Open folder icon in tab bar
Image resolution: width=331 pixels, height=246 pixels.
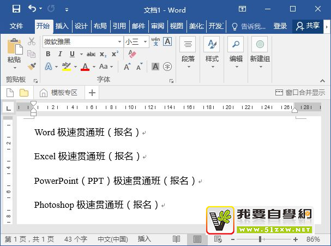pos(24,93)
